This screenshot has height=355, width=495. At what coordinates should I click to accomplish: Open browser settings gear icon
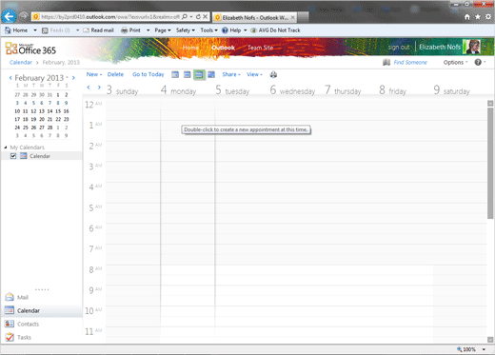click(488, 17)
